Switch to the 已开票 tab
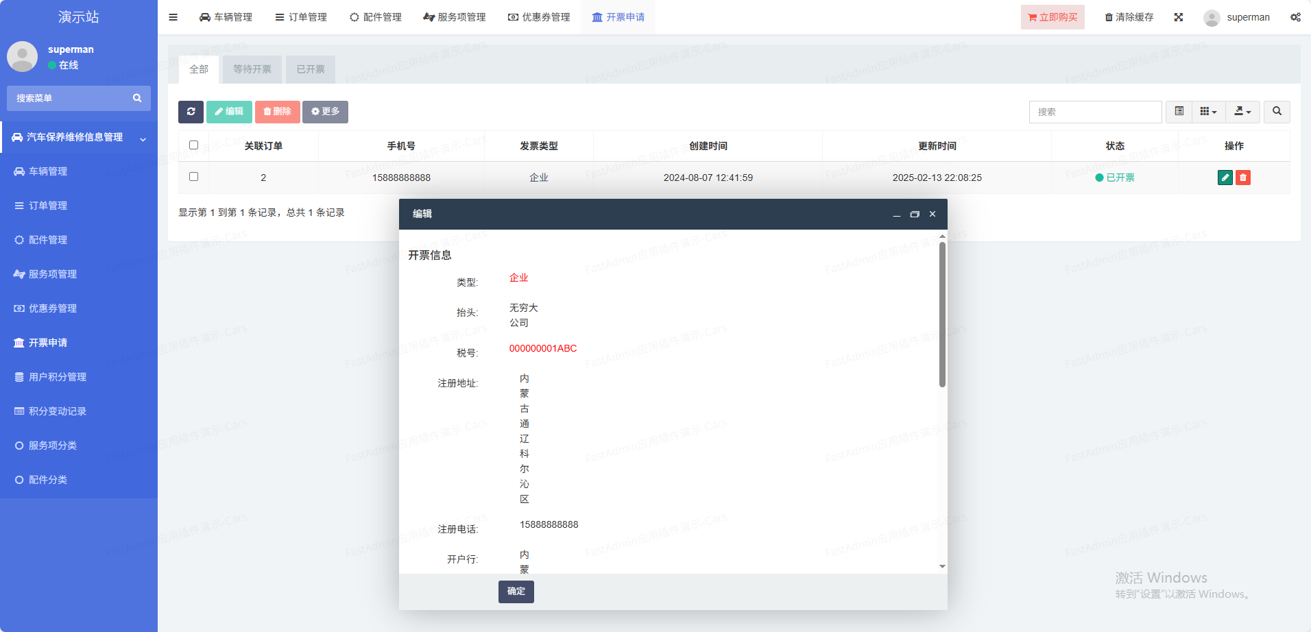This screenshot has height=632, width=1311. [311, 69]
